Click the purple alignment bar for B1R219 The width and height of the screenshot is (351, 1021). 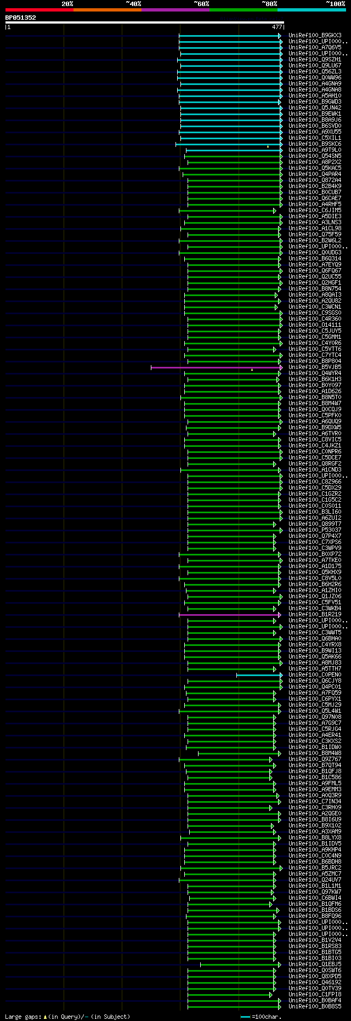[x=230, y=615]
